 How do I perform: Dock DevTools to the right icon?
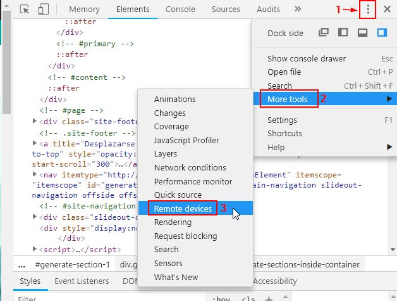(x=382, y=33)
